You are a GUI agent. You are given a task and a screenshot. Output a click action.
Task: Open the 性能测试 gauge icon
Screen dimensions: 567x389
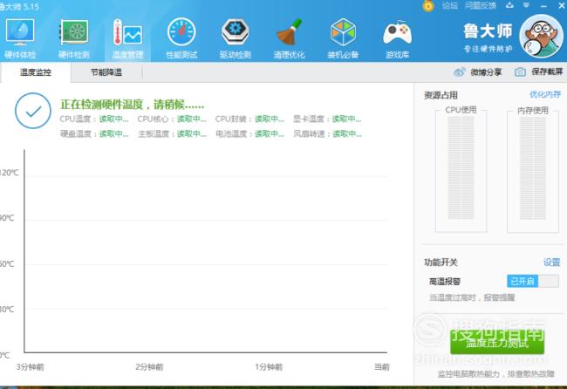[x=181, y=31]
